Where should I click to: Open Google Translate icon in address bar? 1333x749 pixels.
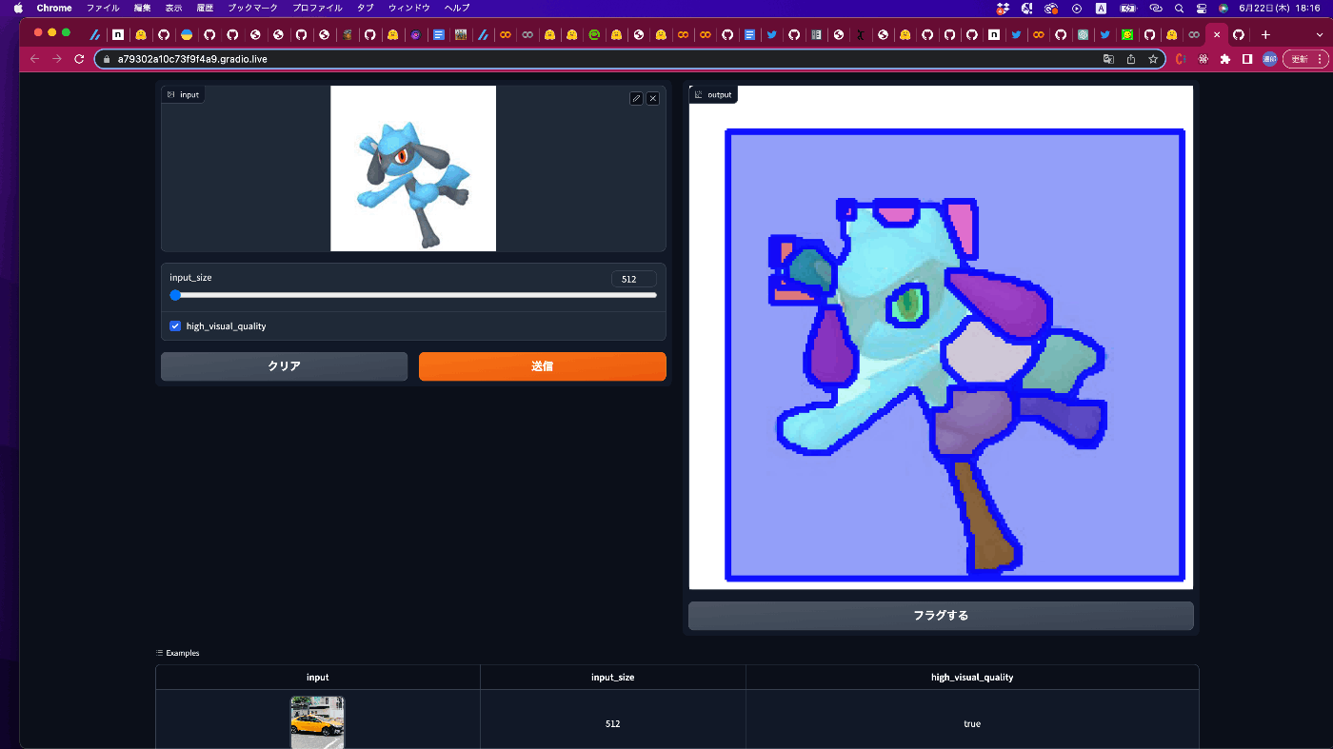click(1108, 59)
